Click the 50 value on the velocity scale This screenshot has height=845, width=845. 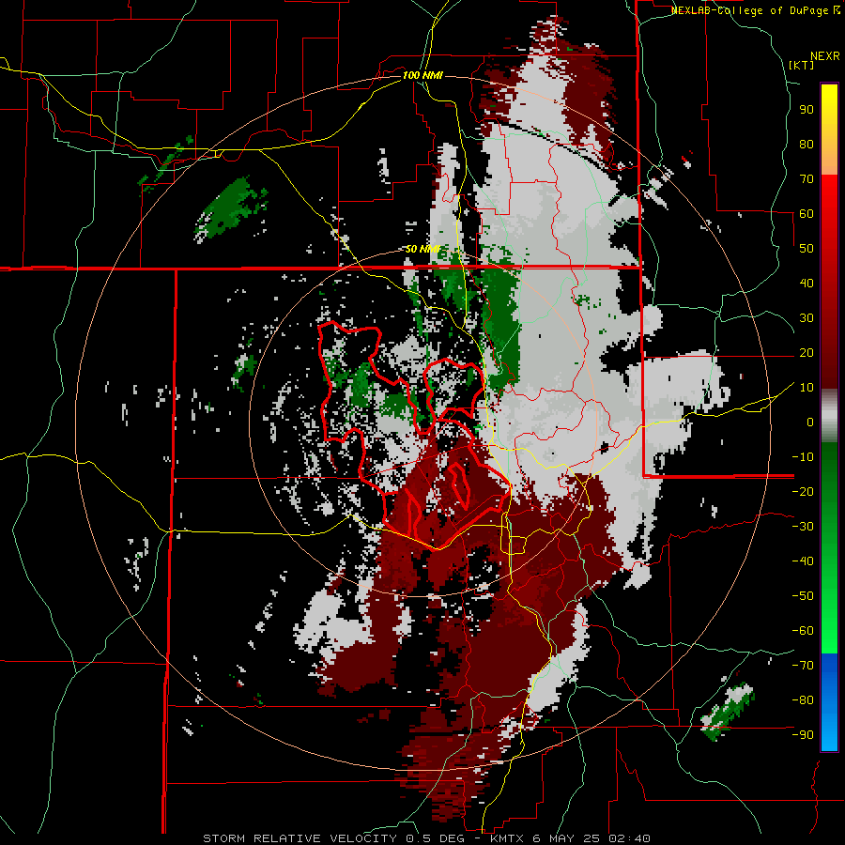pos(807,249)
